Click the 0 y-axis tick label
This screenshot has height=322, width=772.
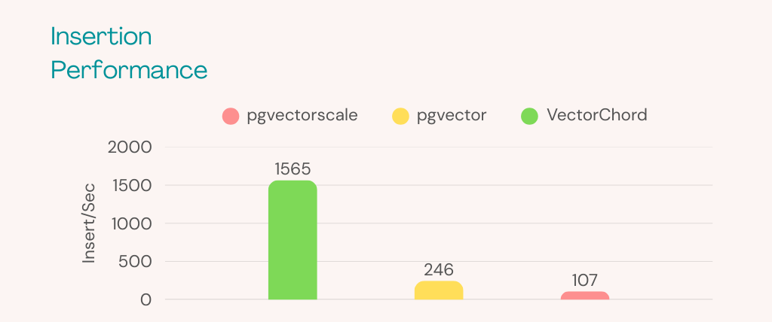coord(146,300)
